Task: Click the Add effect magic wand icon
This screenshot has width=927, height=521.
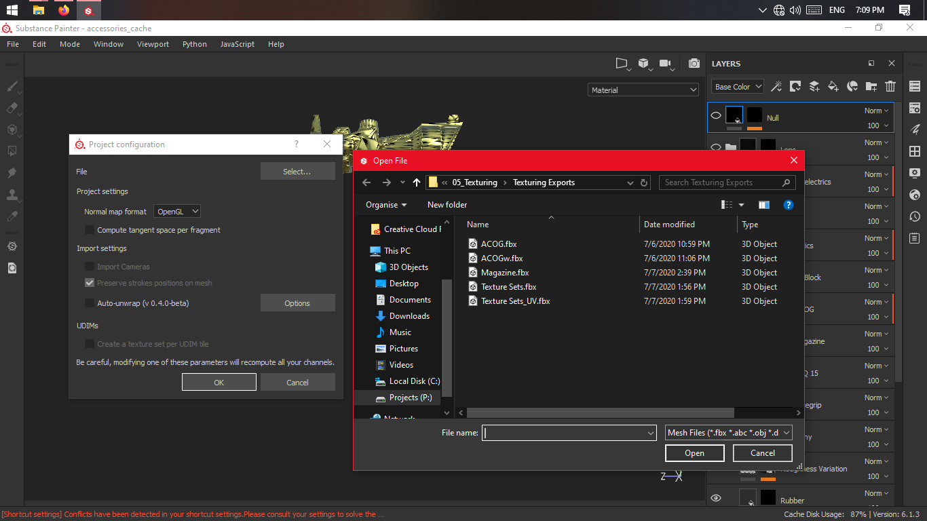Action: [x=776, y=86]
